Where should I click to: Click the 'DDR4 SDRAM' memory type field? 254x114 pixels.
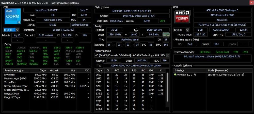pos(154,30)
